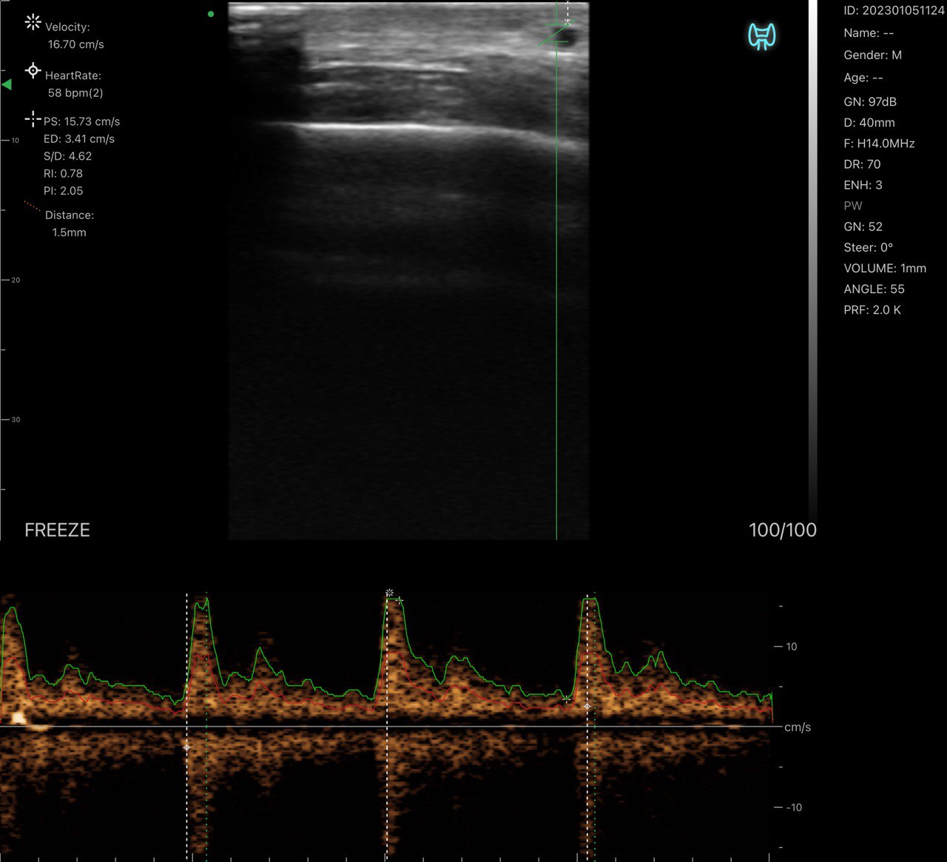Screen dimensions: 947x862
Task: Select the Distance dotted line icon
Action: tap(33, 206)
